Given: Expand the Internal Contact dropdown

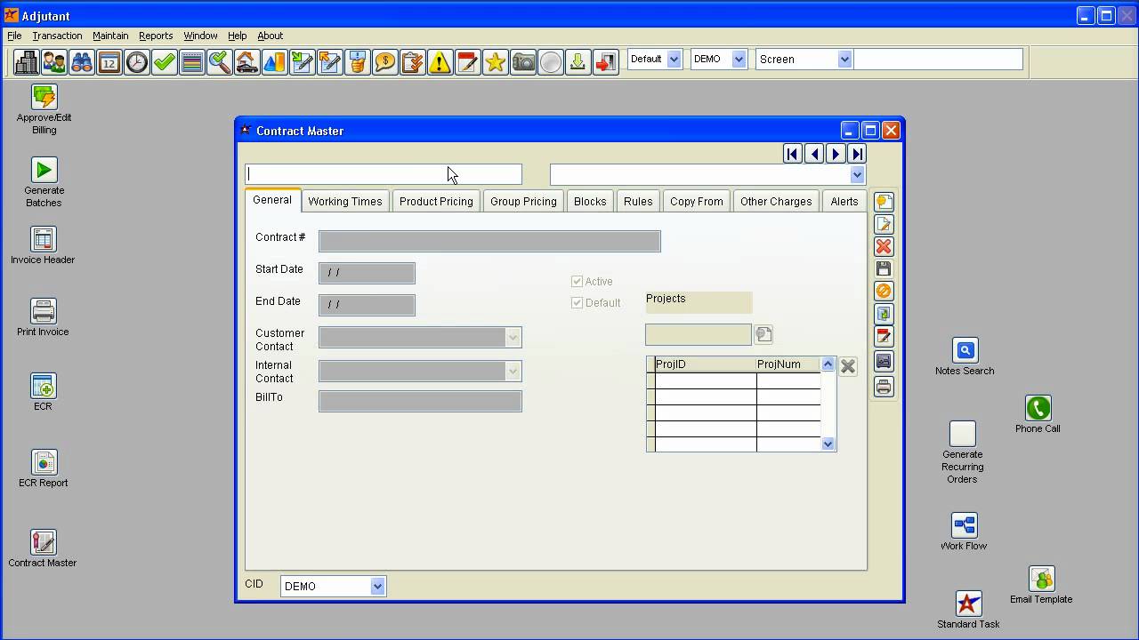Looking at the screenshot, I should [513, 371].
